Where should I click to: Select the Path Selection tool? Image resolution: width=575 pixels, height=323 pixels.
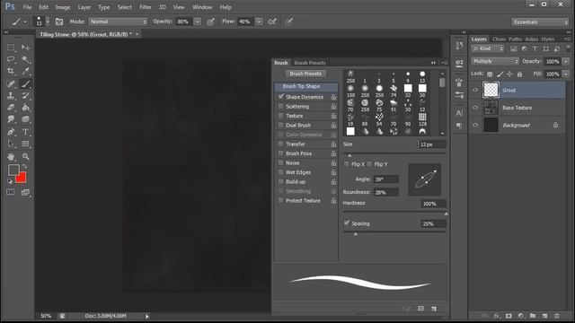[x=11, y=144]
